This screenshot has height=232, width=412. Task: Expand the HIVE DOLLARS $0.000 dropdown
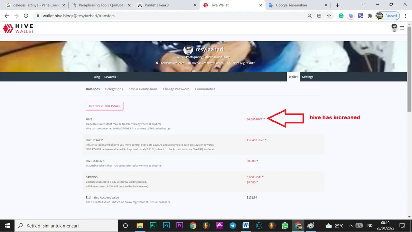tap(252, 161)
